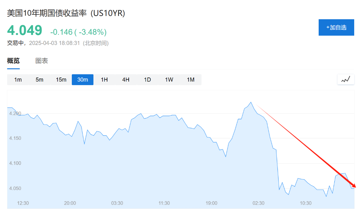Switch chart to 1D timeframe
The width and height of the screenshot is (357, 212).
coord(147,79)
